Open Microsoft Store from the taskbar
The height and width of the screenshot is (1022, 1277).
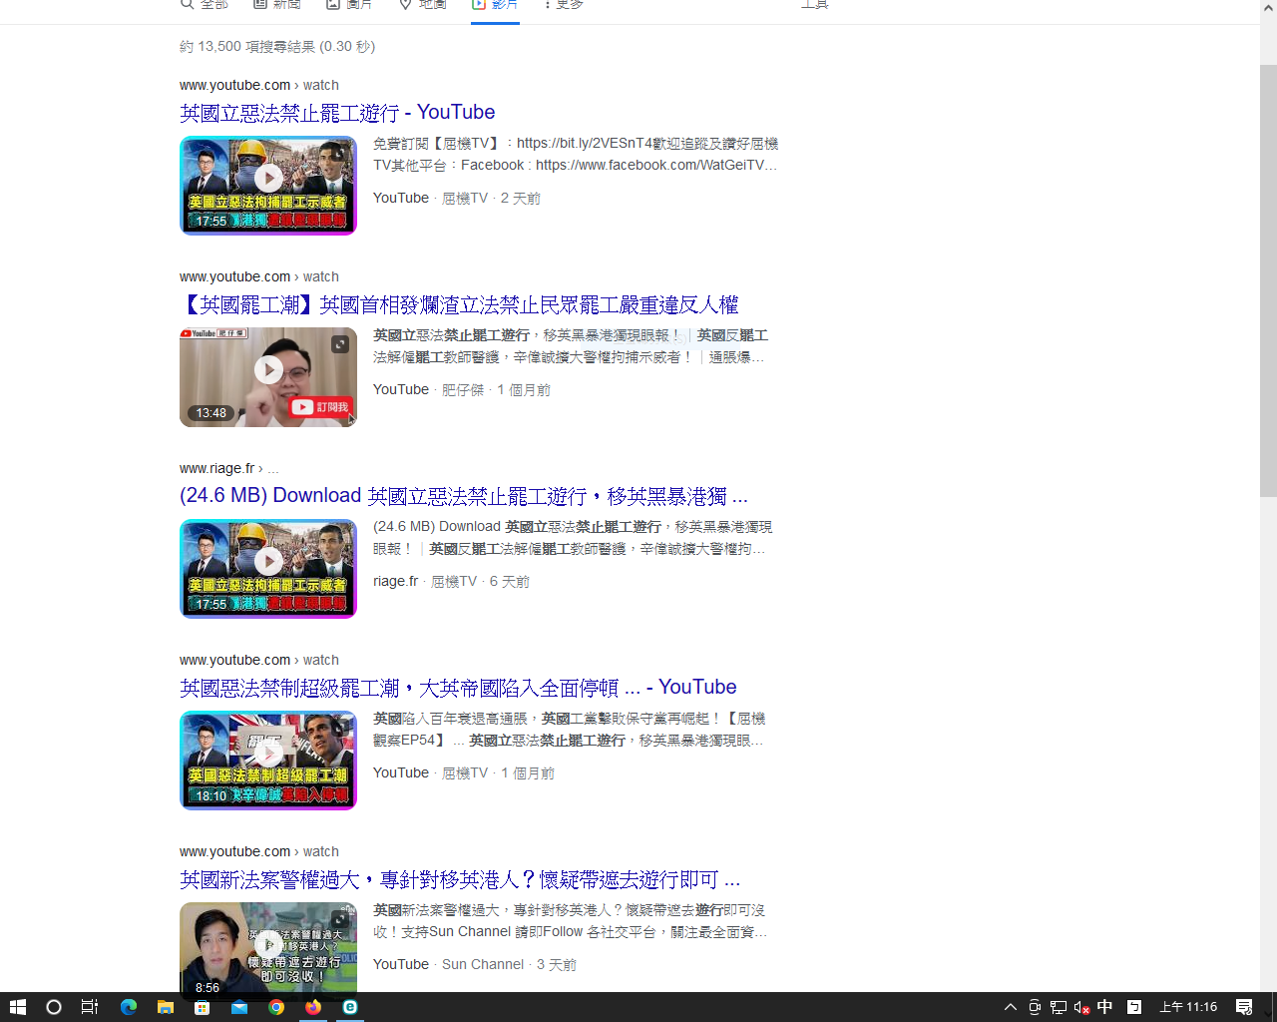pyautogui.click(x=202, y=1007)
